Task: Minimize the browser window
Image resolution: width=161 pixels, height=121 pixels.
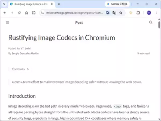Action: pos(138,4)
